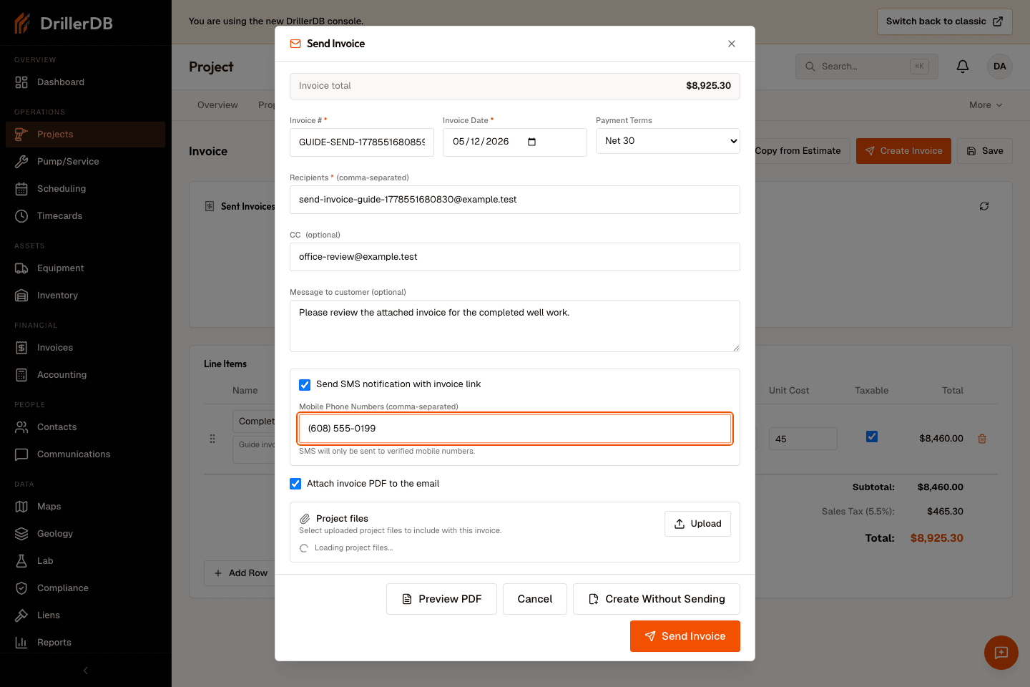
Task: Open the Dashboard sidebar item
Action: point(85,82)
